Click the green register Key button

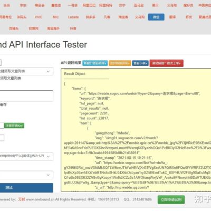click(14, 126)
